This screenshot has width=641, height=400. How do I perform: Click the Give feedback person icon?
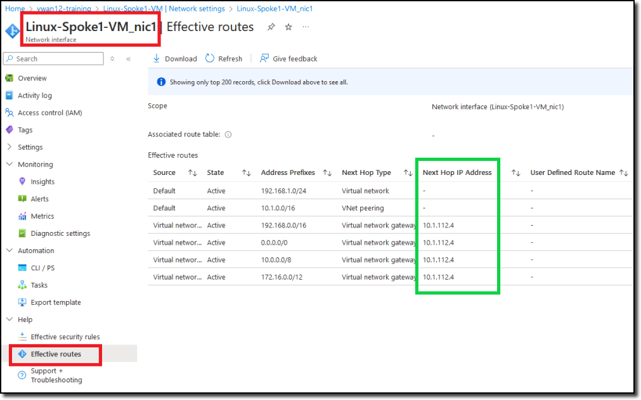click(x=264, y=58)
